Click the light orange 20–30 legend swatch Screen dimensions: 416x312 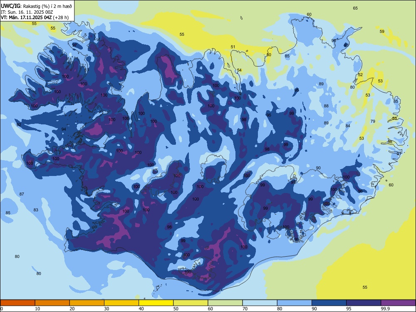click(x=87, y=303)
